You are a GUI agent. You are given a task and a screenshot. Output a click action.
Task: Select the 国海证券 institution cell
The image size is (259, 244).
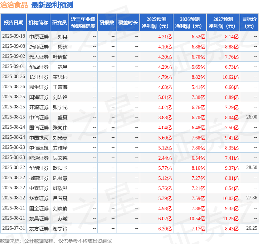(x=39, y=97)
